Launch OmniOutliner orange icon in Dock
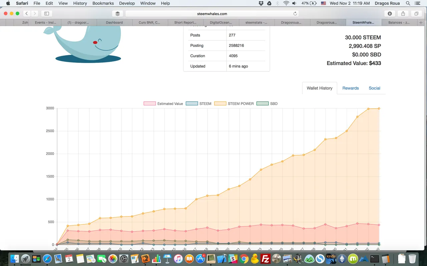 pos(145,259)
